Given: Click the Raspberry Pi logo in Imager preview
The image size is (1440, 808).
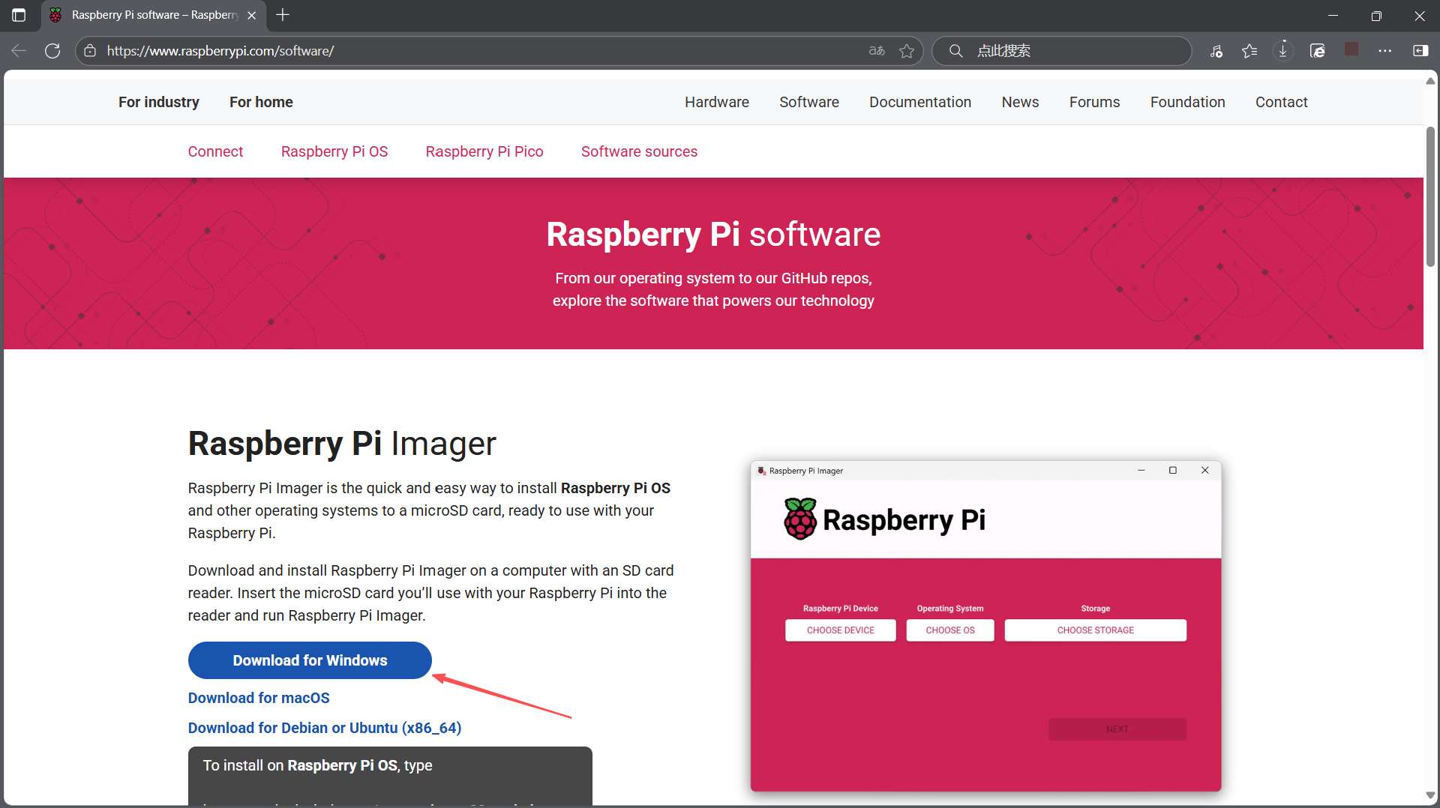Looking at the screenshot, I should pos(884,519).
